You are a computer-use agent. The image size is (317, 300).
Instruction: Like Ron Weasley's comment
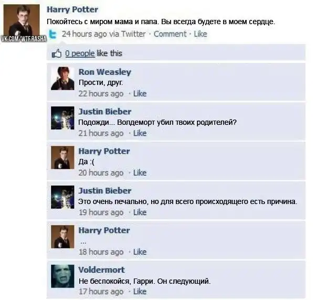coord(140,93)
